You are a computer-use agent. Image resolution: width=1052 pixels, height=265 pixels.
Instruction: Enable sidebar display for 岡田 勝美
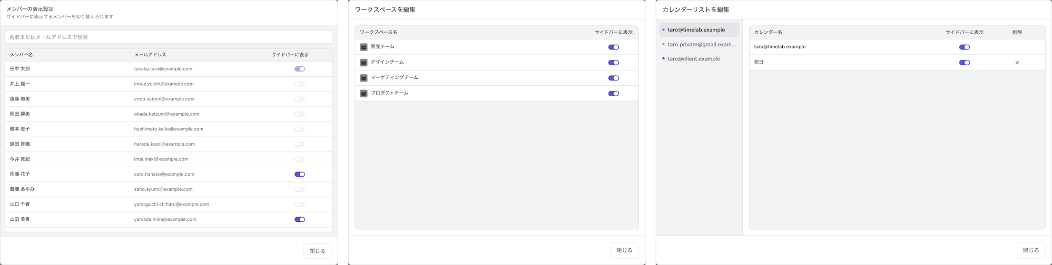point(300,114)
